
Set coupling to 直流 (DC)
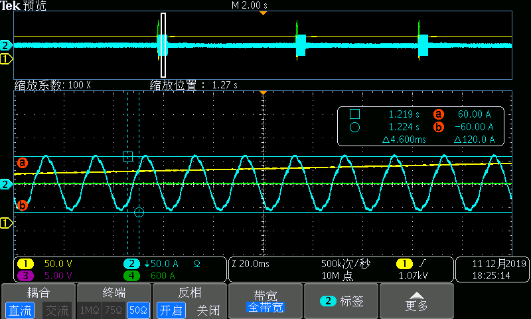coord(20,310)
